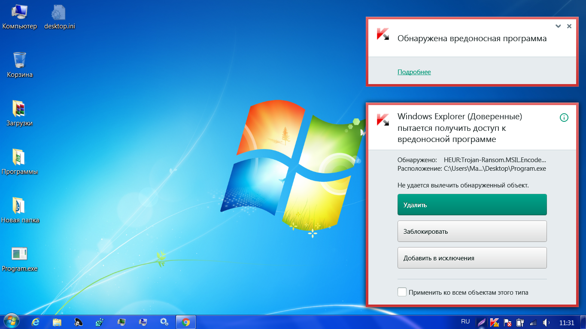Select the Корзина recycle bin icon
Viewport: 586px width, 329px height.
(x=20, y=65)
